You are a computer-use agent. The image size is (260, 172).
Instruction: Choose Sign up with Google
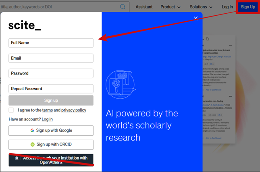coord(51,131)
